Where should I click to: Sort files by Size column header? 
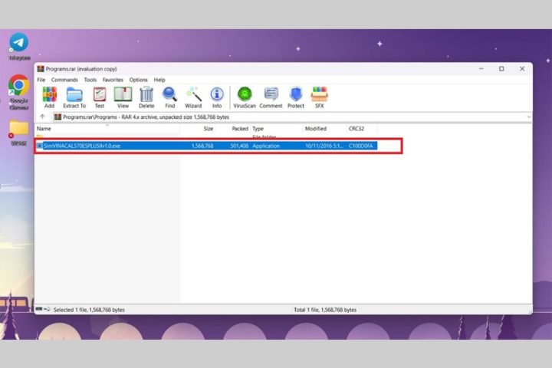[208, 129]
